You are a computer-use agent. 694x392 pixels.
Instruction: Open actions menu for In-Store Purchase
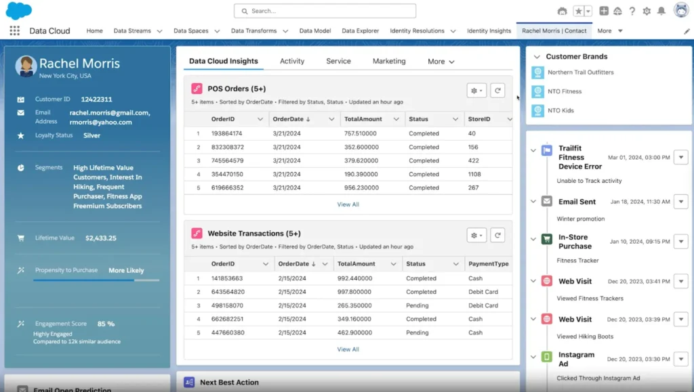(680, 241)
